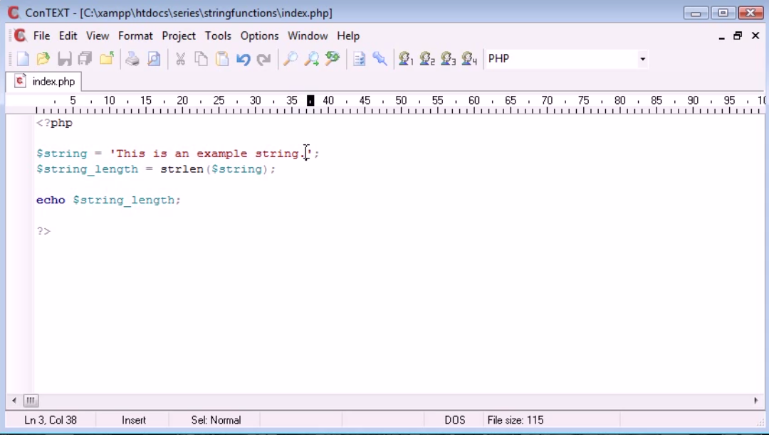
Task: Paste from the clipboard
Action: [222, 58]
